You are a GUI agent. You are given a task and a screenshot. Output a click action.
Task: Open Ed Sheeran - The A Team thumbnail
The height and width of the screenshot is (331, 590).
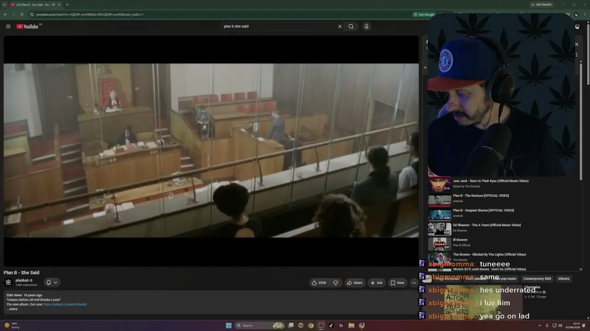pos(439,229)
